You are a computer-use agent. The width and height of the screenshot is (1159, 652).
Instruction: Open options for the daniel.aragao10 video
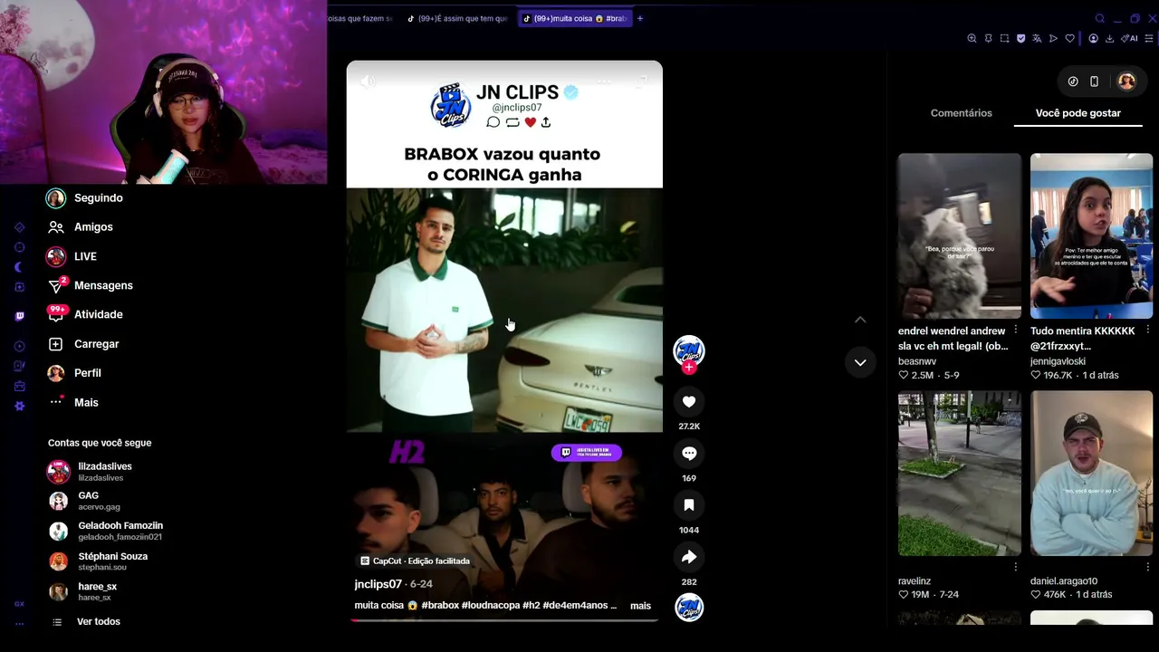pyautogui.click(x=1147, y=568)
